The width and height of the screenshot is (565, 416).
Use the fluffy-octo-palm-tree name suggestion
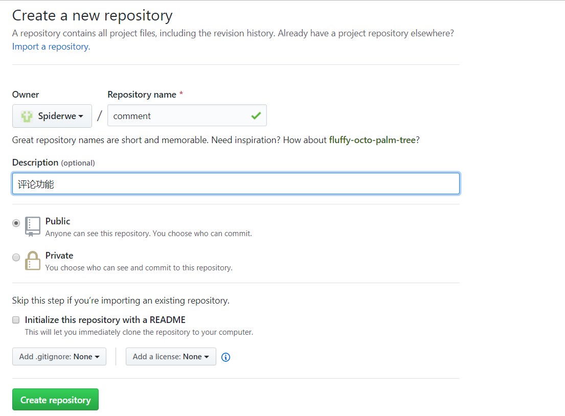[372, 140]
